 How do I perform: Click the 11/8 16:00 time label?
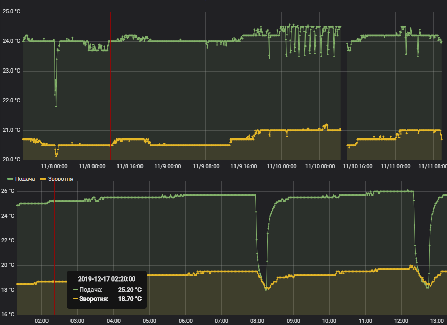coord(130,166)
